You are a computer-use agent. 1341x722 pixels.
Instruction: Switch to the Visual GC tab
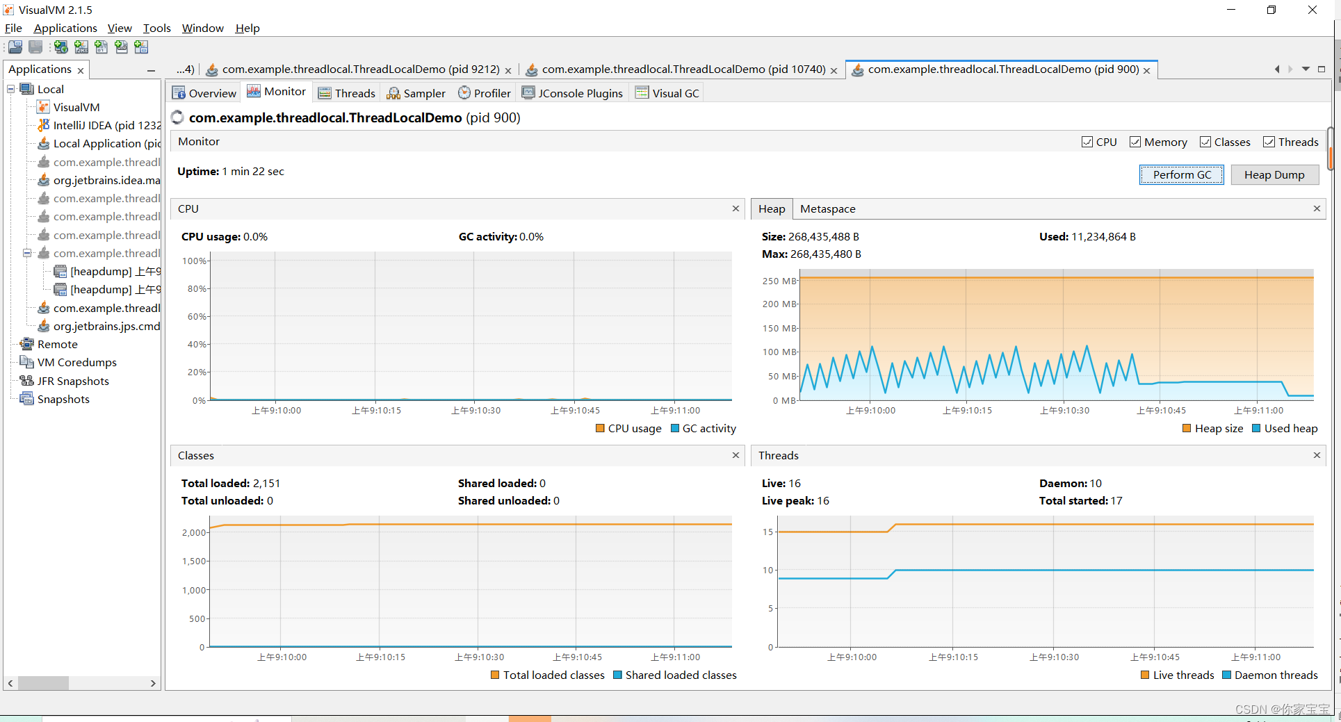(x=667, y=93)
